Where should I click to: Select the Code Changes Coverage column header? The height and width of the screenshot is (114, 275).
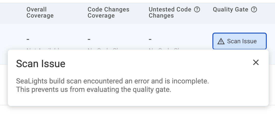coord(108,12)
